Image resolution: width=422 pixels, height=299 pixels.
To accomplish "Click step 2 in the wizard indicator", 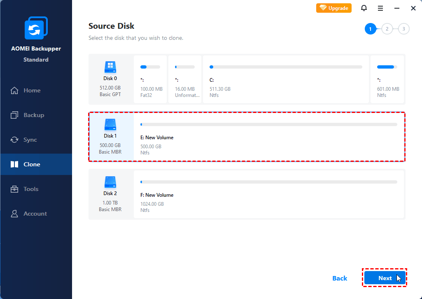I will point(387,29).
